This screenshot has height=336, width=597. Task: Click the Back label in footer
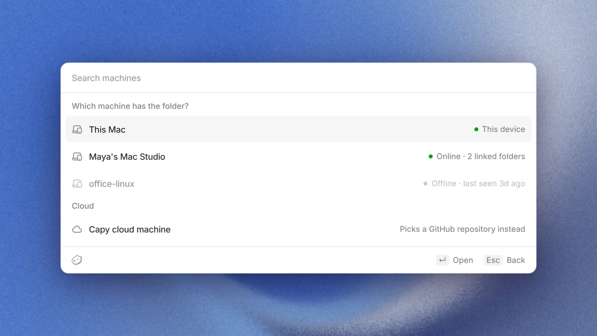pos(516,260)
